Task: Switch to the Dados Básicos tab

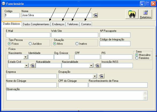Action: coord(12,24)
